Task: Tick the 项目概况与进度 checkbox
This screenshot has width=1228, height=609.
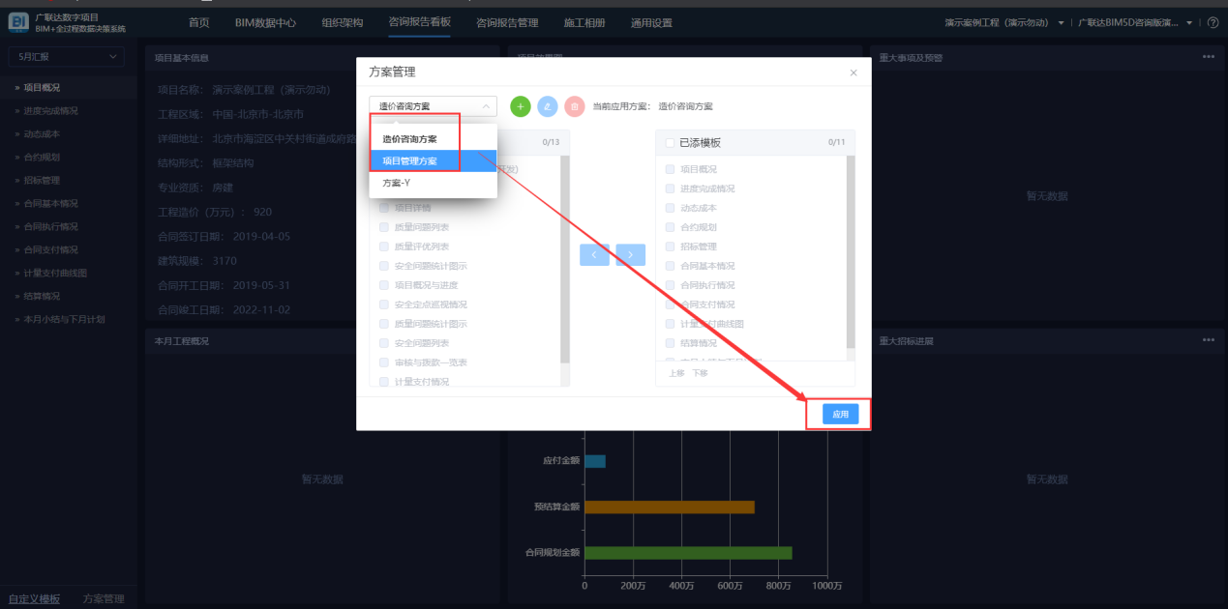Action: pos(384,285)
